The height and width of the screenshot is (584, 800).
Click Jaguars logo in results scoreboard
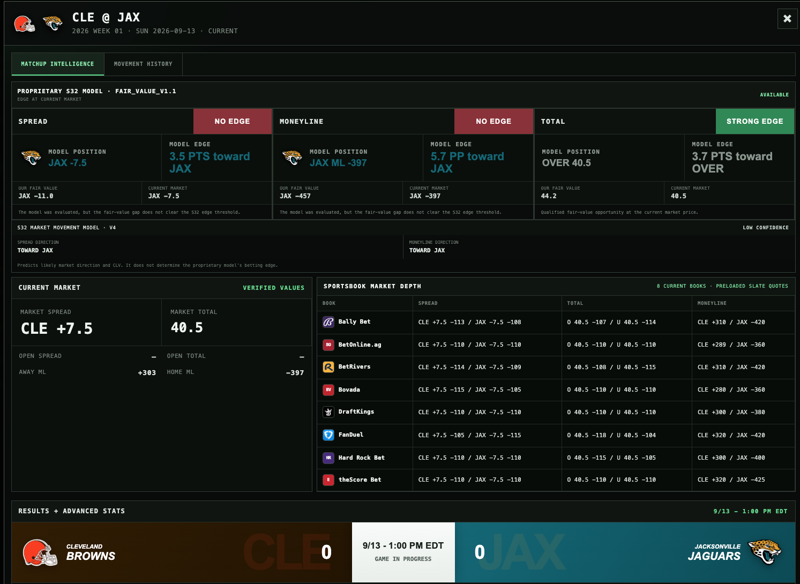tap(765, 552)
